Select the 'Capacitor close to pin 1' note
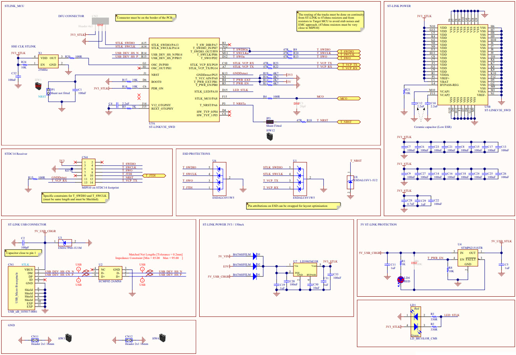The height and width of the screenshot is (355, 516). (23, 253)
